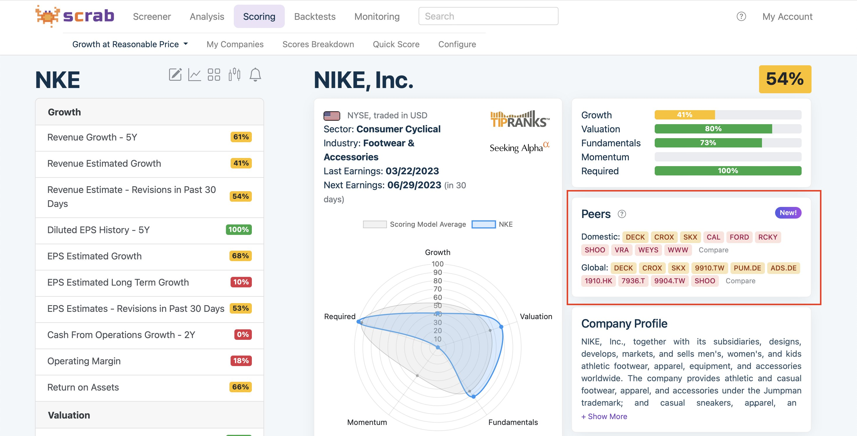Screen dimensions: 857x436
Task: Click Compare next to domestic peers
Action: (713, 250)
